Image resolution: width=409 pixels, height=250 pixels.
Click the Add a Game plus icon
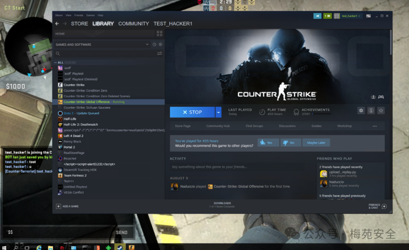point(58,206)
